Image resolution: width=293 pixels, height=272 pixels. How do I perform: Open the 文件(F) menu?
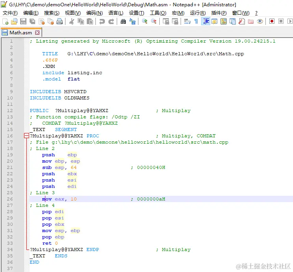(10, 13)
